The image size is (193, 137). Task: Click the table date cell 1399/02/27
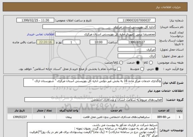pyautogui.click(x=20, y=117)
